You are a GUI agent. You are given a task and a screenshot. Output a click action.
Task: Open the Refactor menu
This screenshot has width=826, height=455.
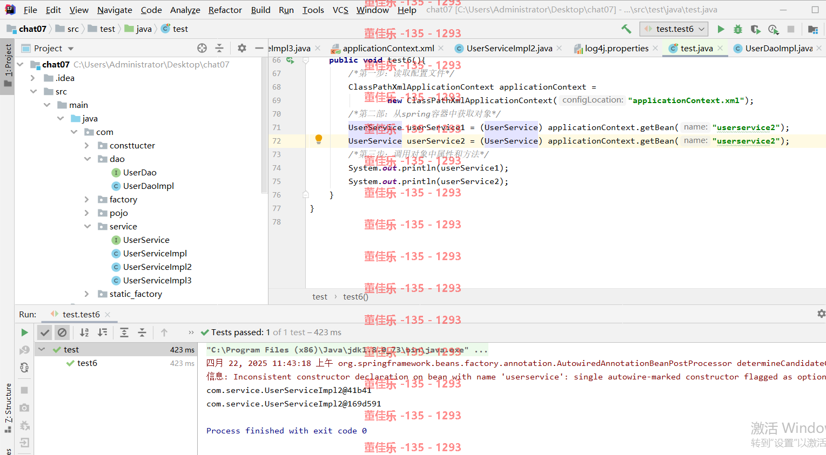tap(225, 10)
